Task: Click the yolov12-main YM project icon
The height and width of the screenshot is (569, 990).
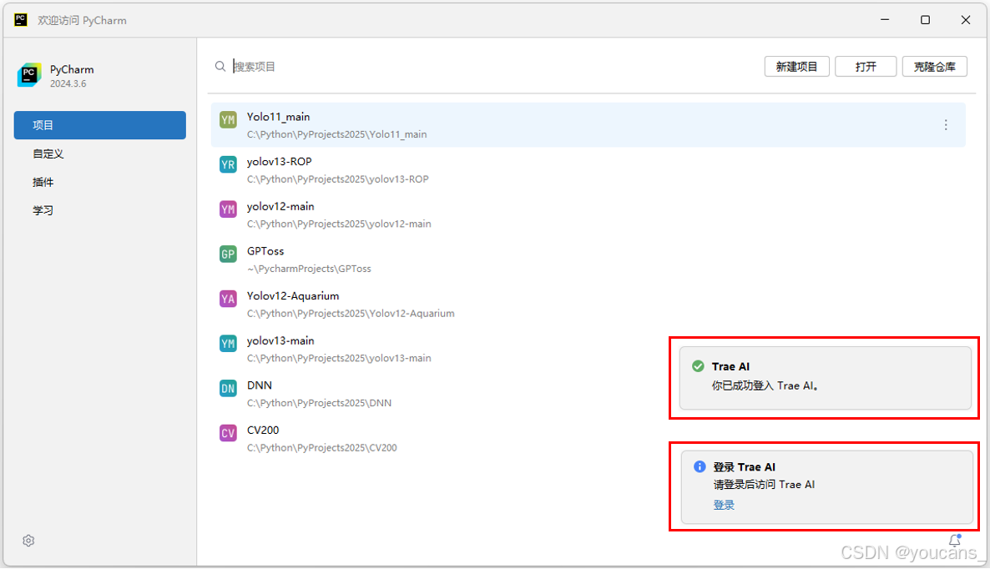Action: click(x=228, y=209)
